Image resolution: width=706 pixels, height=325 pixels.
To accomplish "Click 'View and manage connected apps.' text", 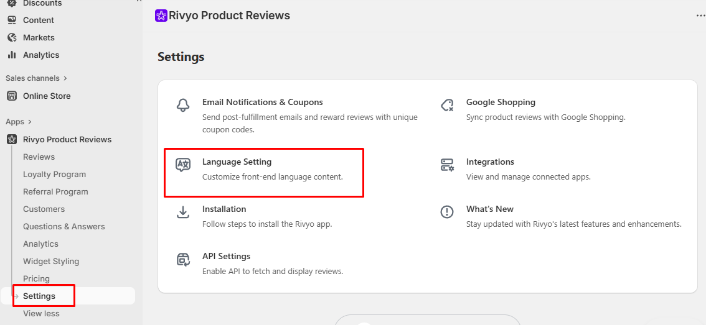I will (528, 176).
